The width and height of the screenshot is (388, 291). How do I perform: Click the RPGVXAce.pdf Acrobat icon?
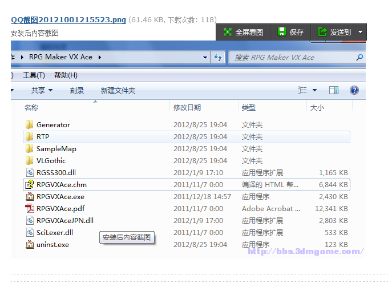(x=30, y=208)
